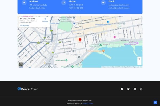Click michael@dentalclinic.com email address
Viewport: 160px width, 106px height.
pyautogui.click(x=119, y=8)
